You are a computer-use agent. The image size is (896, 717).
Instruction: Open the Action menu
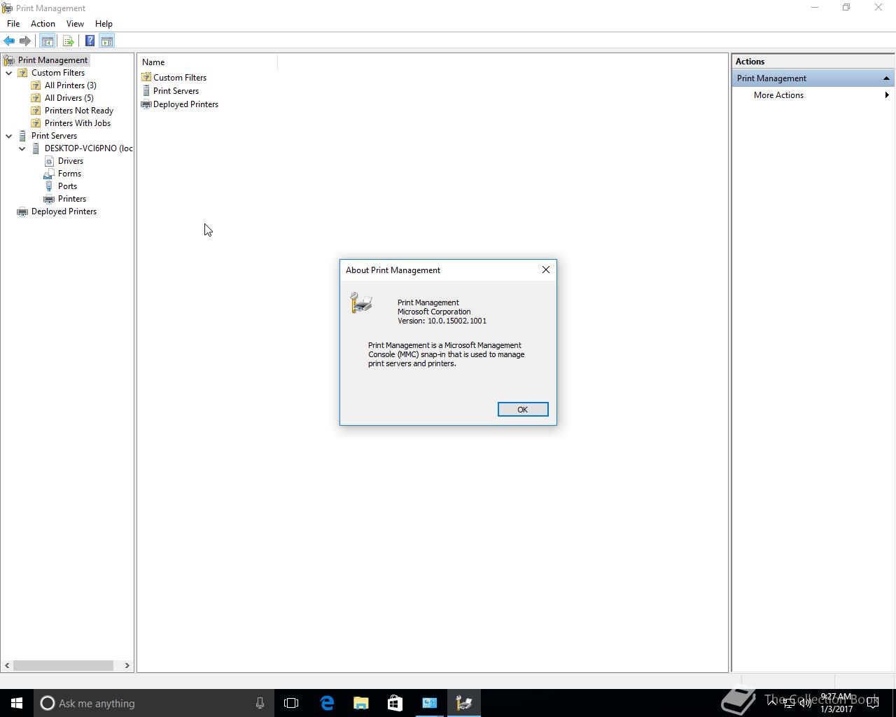[x=43, y=24]
